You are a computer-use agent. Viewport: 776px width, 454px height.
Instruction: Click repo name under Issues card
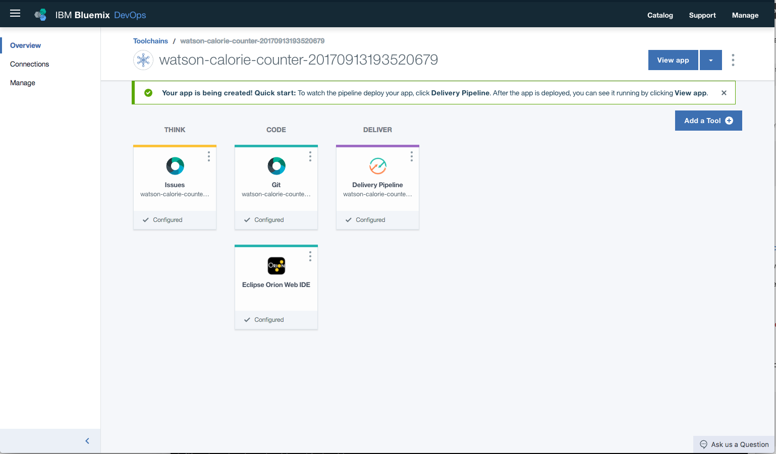[175, 194]
